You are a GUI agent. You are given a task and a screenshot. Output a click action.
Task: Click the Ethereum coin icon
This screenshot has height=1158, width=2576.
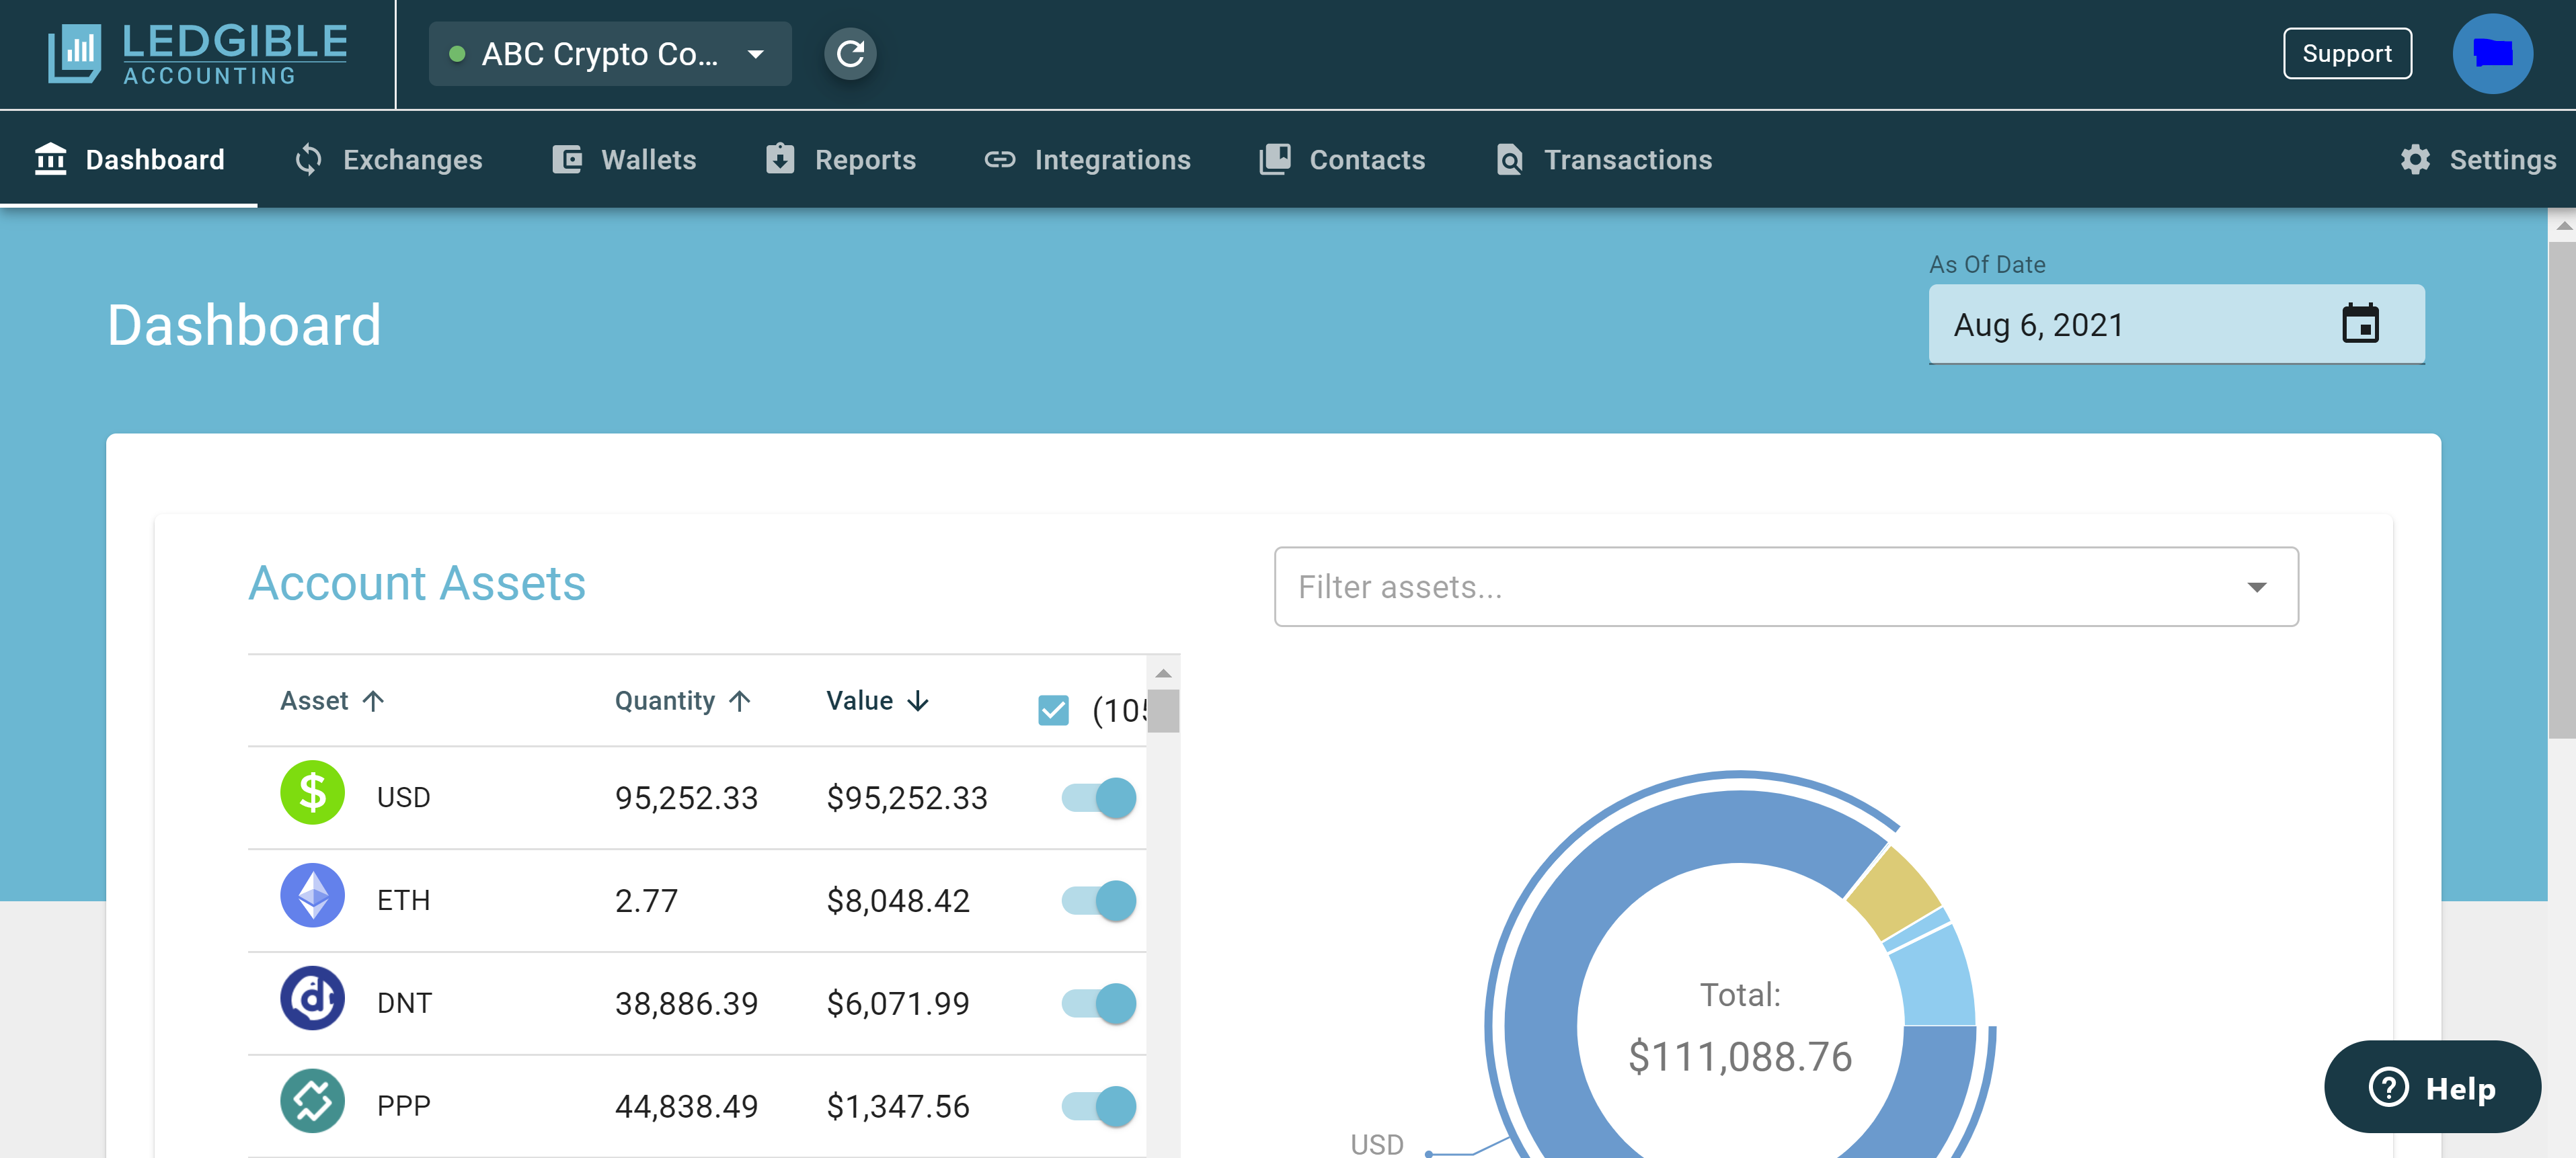coord(312,897)
